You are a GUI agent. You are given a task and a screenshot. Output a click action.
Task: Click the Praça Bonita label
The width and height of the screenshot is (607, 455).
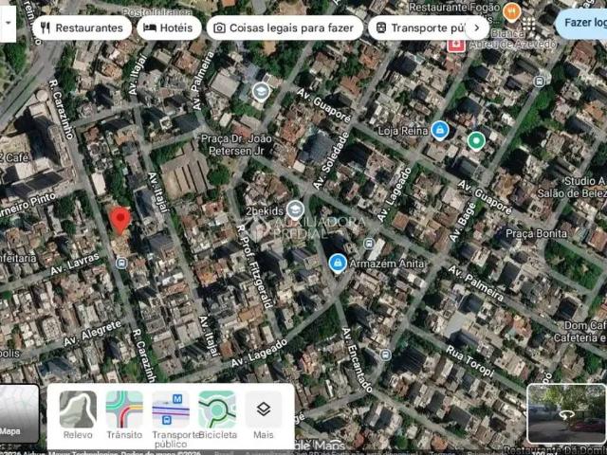[x=537, y=234]
